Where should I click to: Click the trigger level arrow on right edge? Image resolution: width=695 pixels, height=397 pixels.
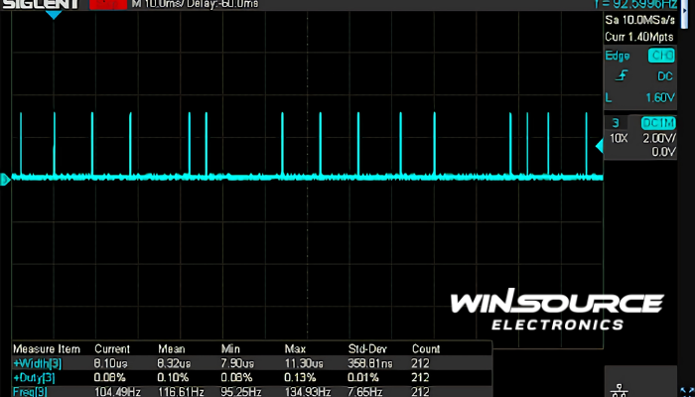point(598,146)
